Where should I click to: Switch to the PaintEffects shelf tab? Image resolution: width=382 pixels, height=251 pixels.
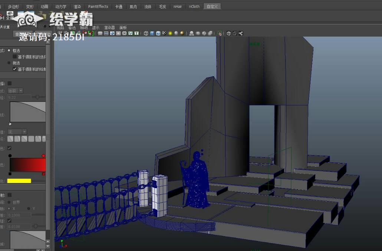point(98,7)
